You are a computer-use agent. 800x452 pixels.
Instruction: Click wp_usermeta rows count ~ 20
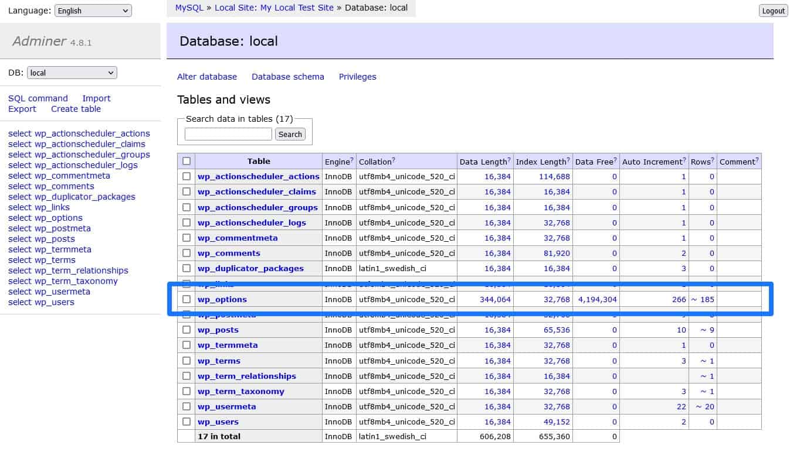[x=705, y=406]
